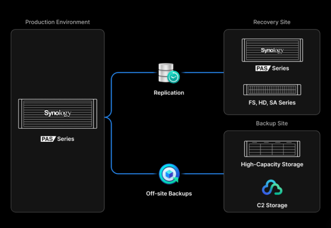Select the Production Environment Synology server

point(58,114)
